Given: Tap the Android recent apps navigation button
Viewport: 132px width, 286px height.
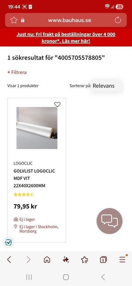Looking at the screenshot, I should [29, 277].
